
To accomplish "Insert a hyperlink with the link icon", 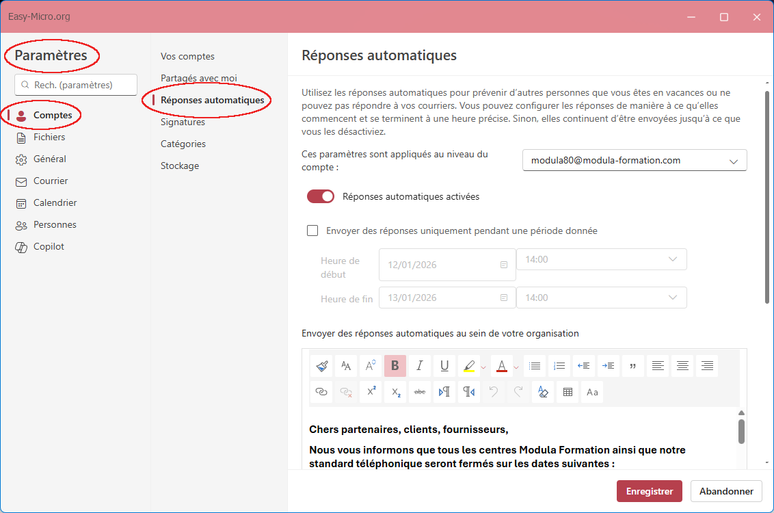I will coord(321,392).
